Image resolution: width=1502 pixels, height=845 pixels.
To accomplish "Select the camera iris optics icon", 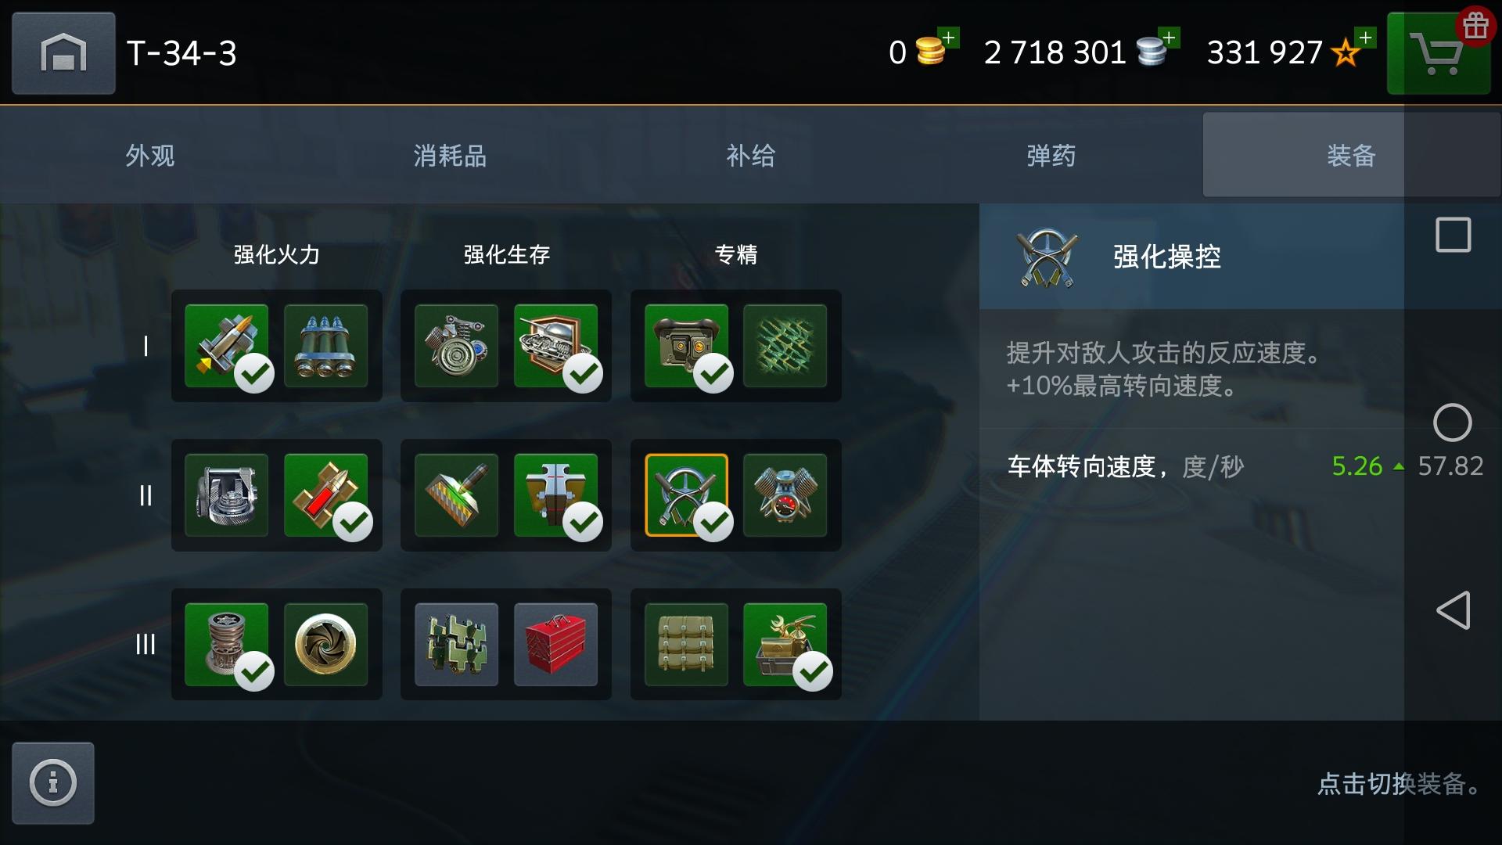I will click(x=325, y=645).
